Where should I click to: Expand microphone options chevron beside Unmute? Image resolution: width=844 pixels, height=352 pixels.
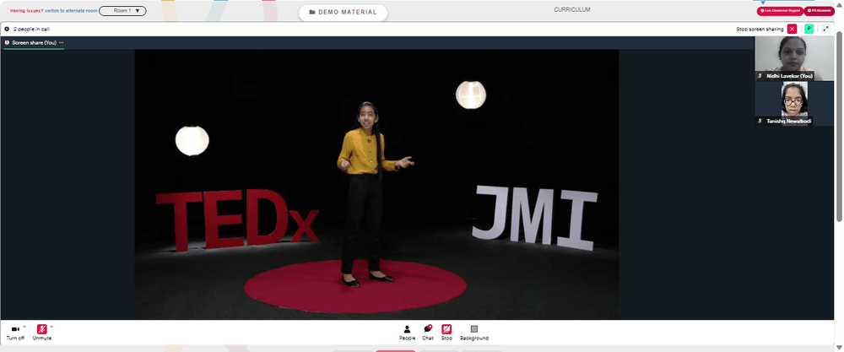coord(51,326)
